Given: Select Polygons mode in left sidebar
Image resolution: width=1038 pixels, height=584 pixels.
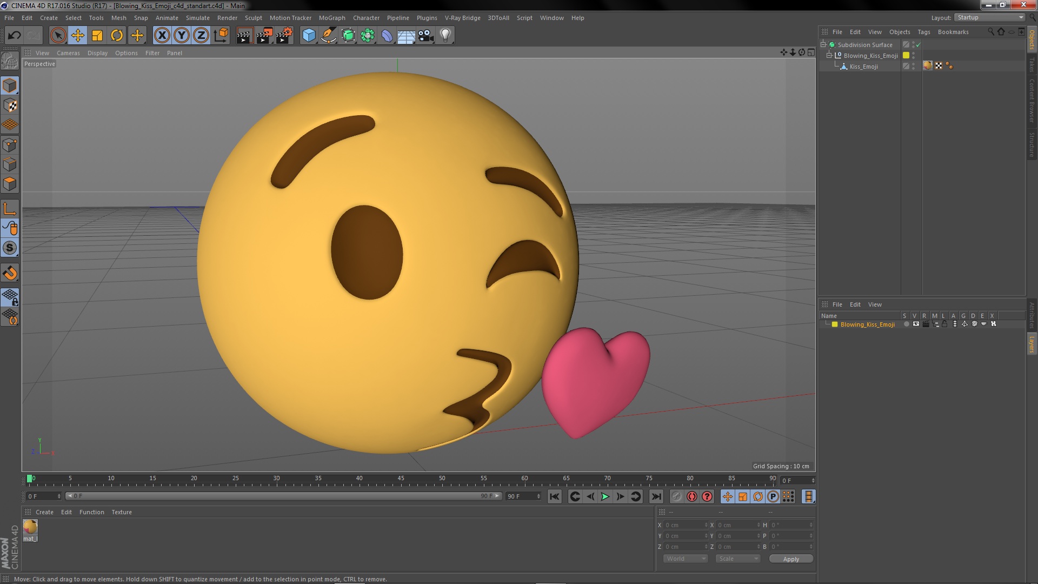Looking at the screenshot, I should (10, 184).
